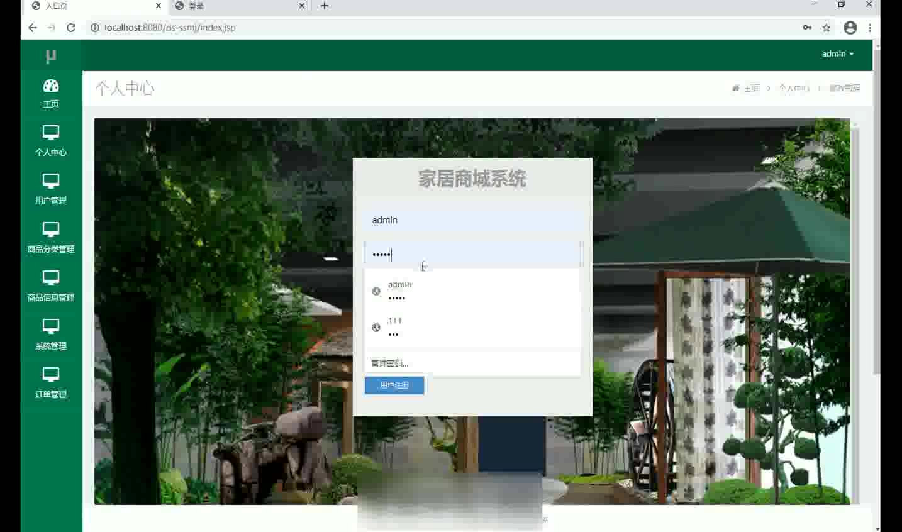Switch to the 入口页 tab

pos(94,6)
